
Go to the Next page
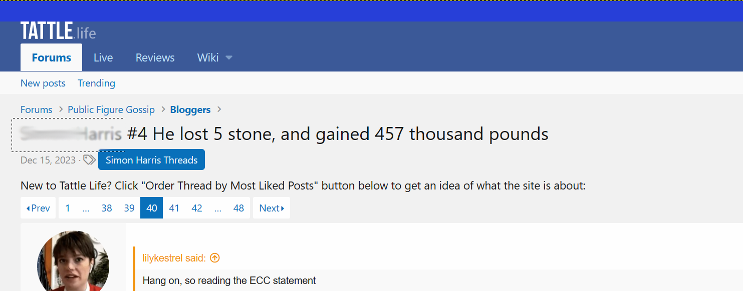click(x=272, y=208)
